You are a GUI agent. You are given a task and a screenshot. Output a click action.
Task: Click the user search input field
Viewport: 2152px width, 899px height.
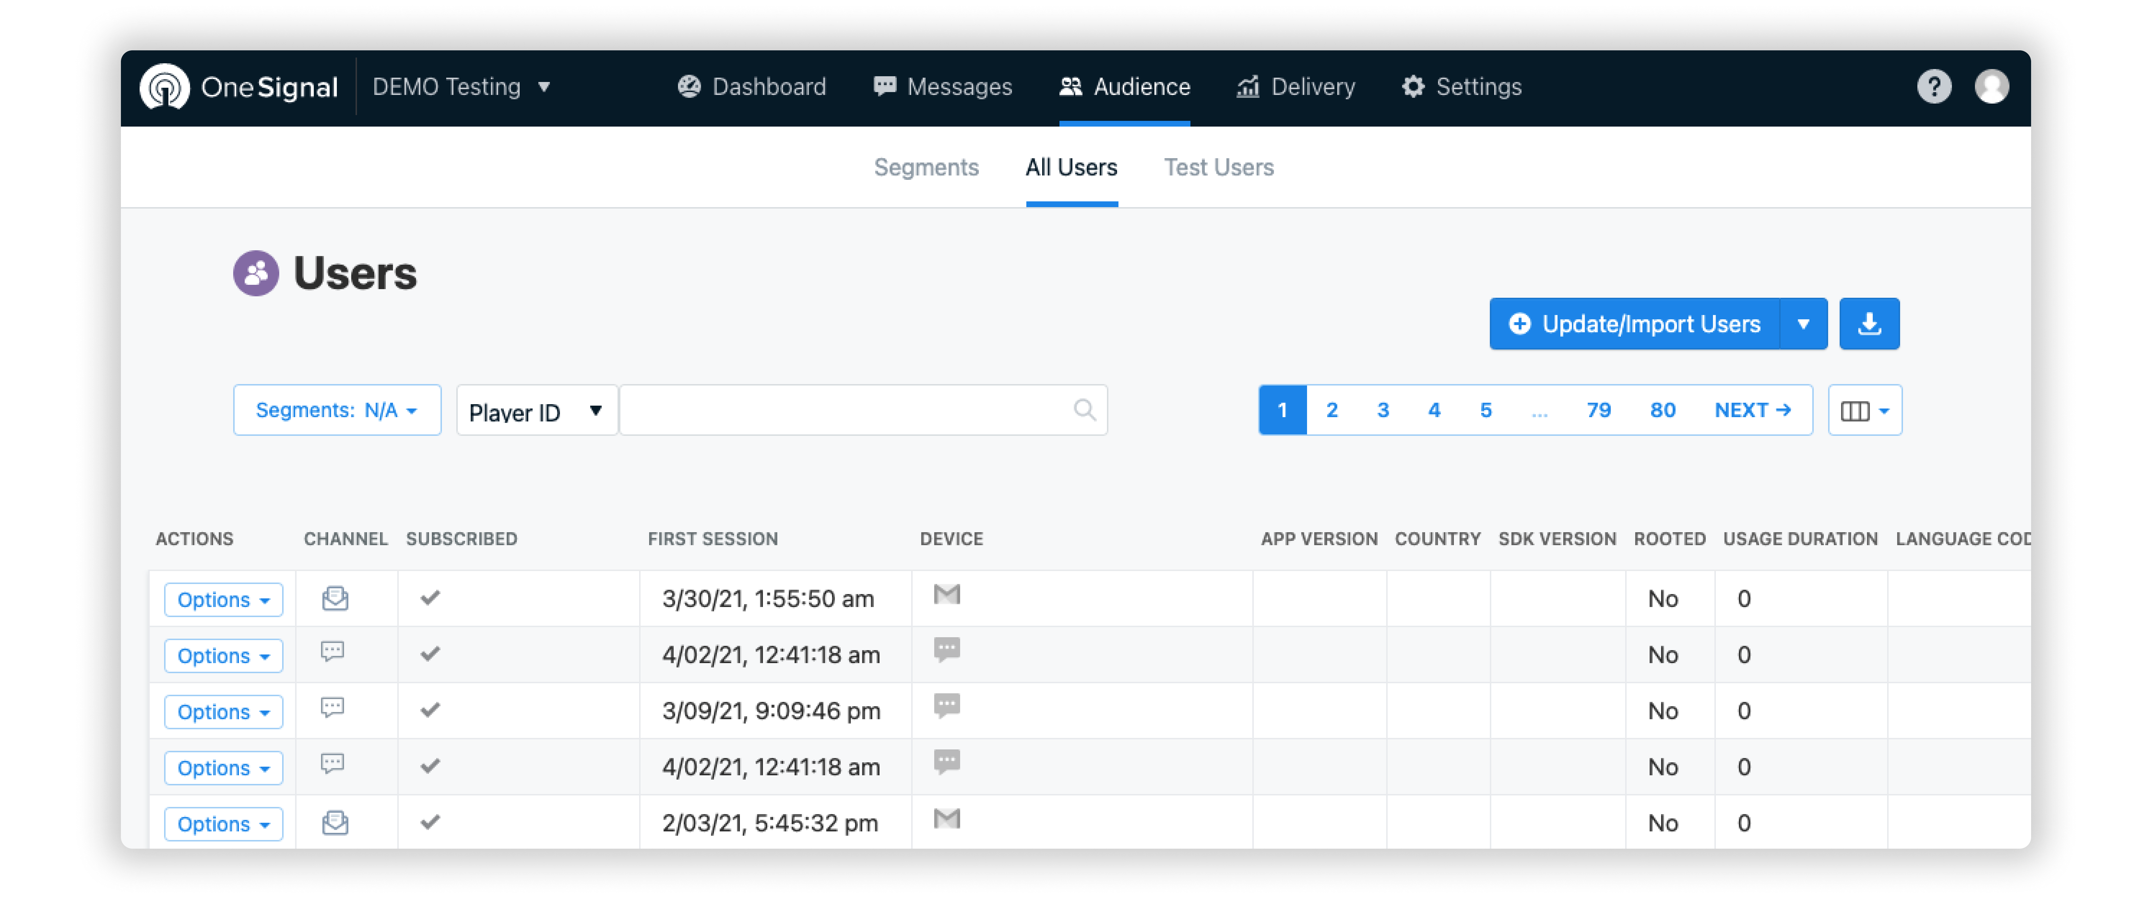844,410
